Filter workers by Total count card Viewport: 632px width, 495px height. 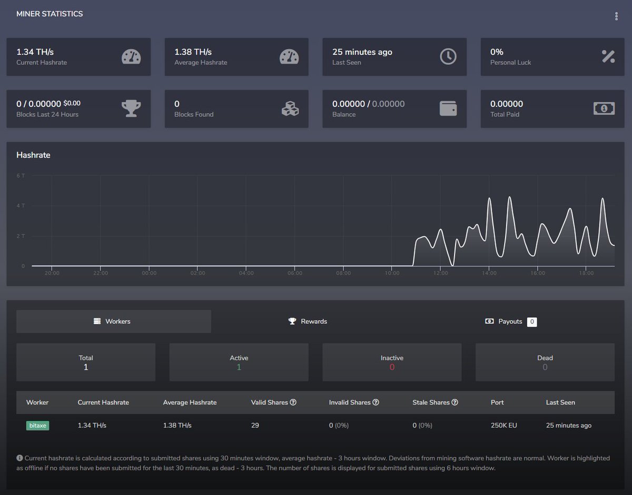coord(86,362)
